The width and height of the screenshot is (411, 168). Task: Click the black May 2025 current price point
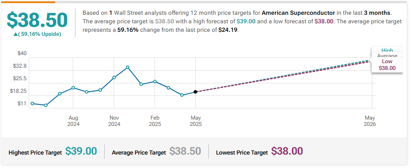(x=195, y=92)
